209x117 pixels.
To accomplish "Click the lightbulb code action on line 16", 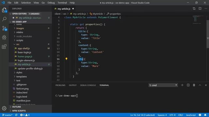I will (66, 59).
